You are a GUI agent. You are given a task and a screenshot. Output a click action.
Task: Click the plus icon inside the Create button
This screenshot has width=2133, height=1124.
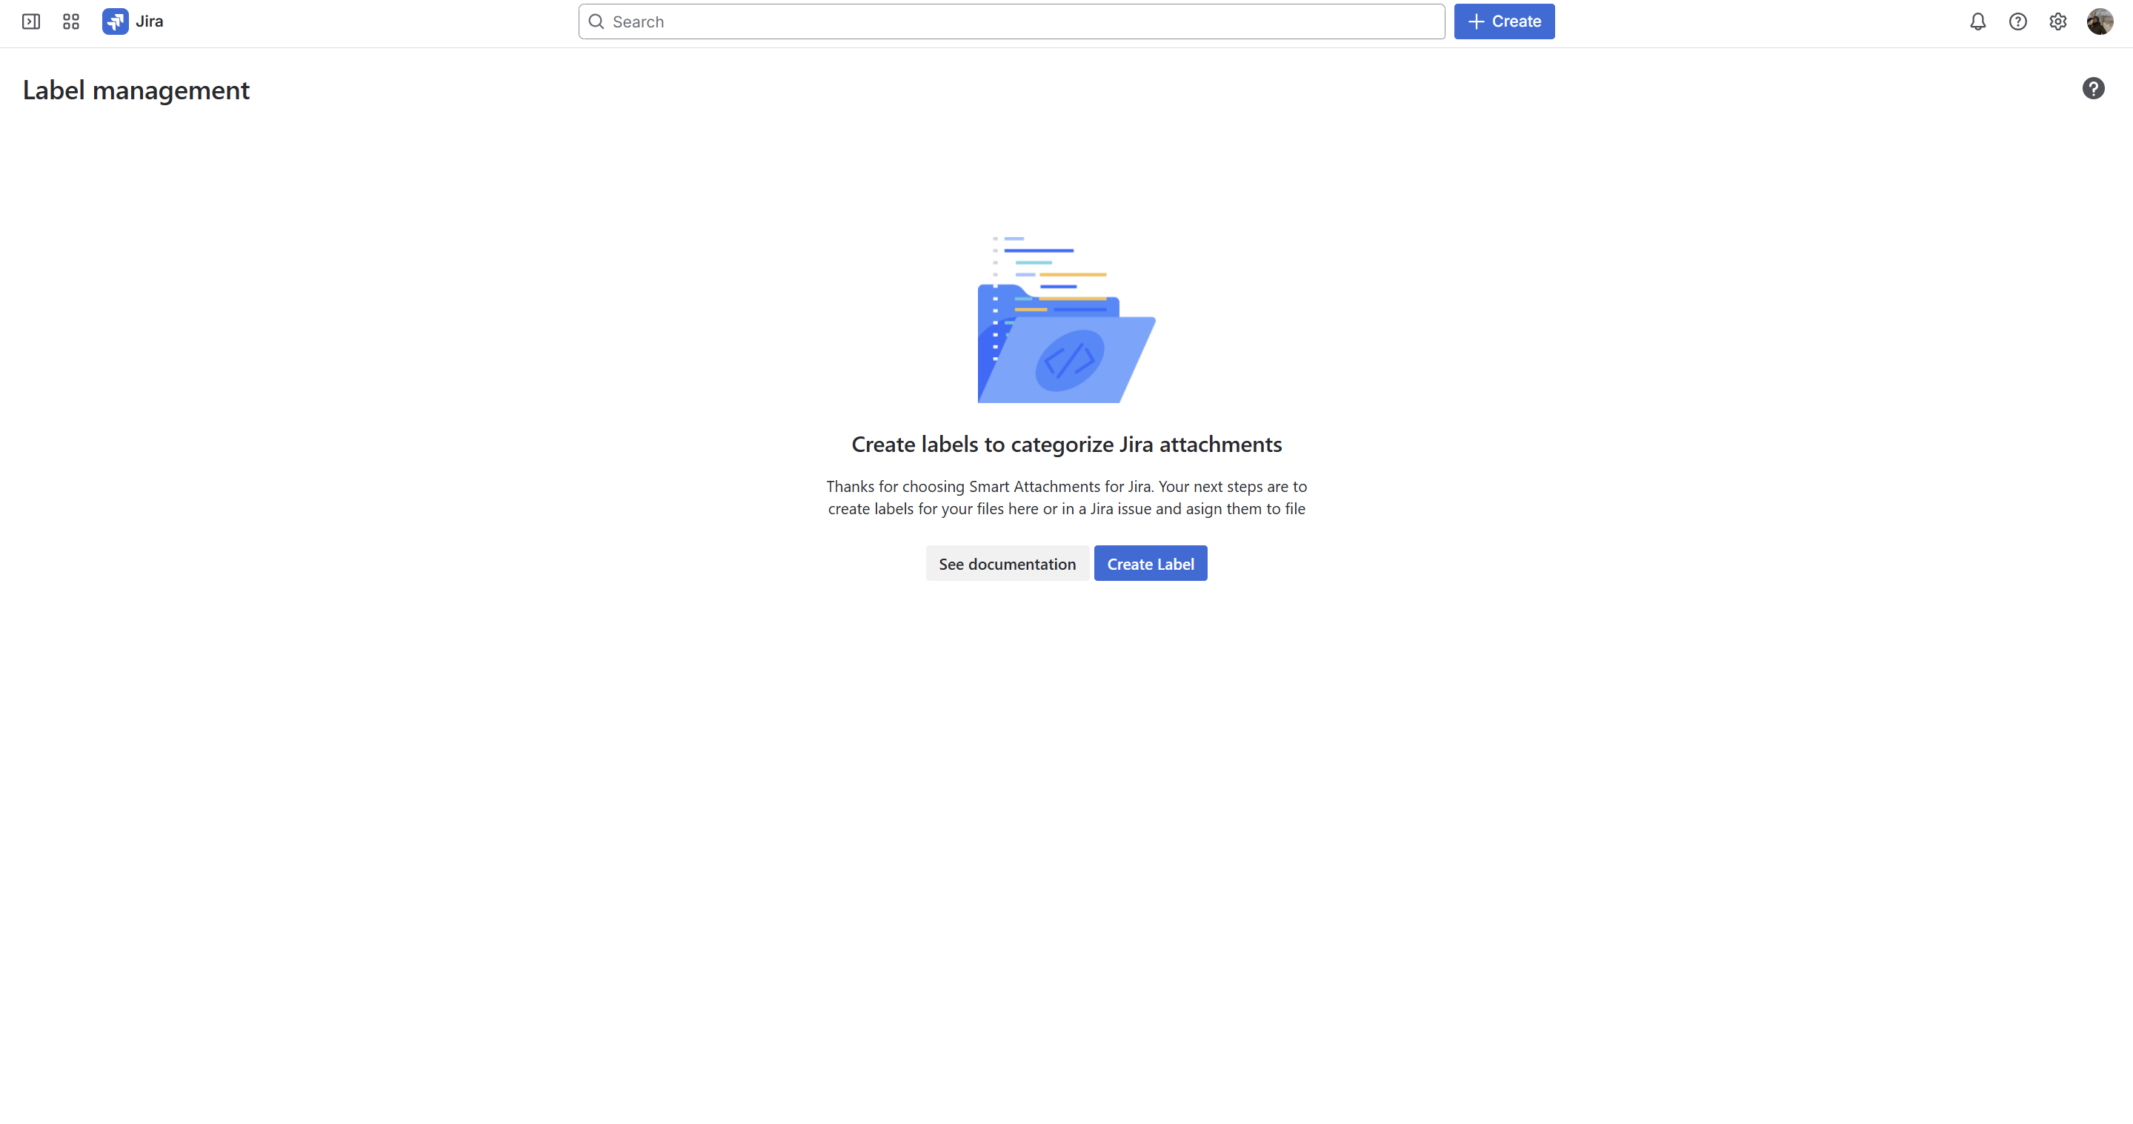(1476, 21)
